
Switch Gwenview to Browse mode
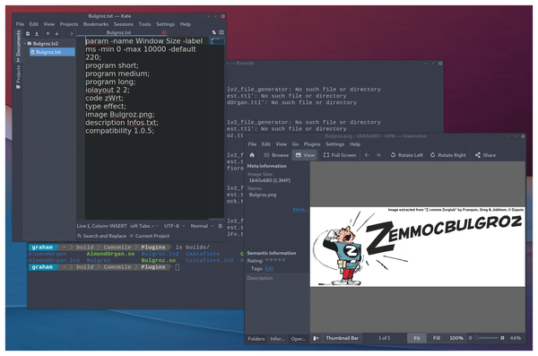(x=276, y=155)
